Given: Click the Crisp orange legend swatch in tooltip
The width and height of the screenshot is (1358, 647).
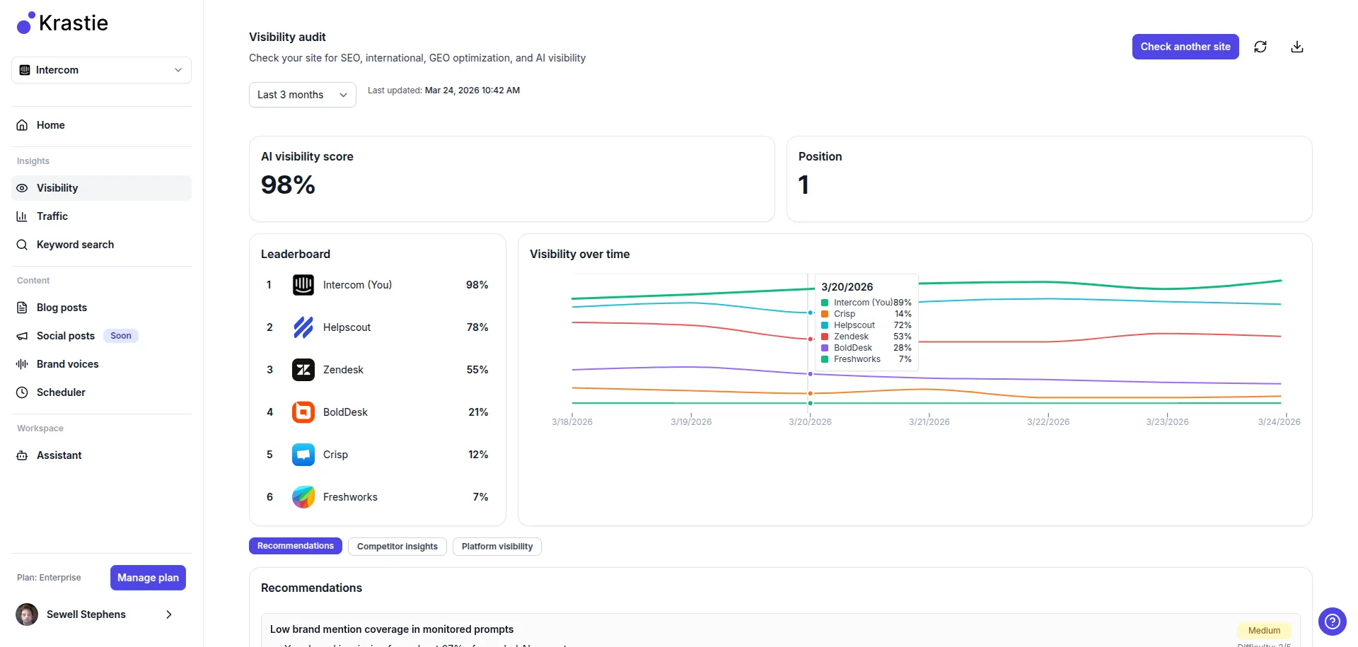Looking at the screenshot, I should (825, 314).
